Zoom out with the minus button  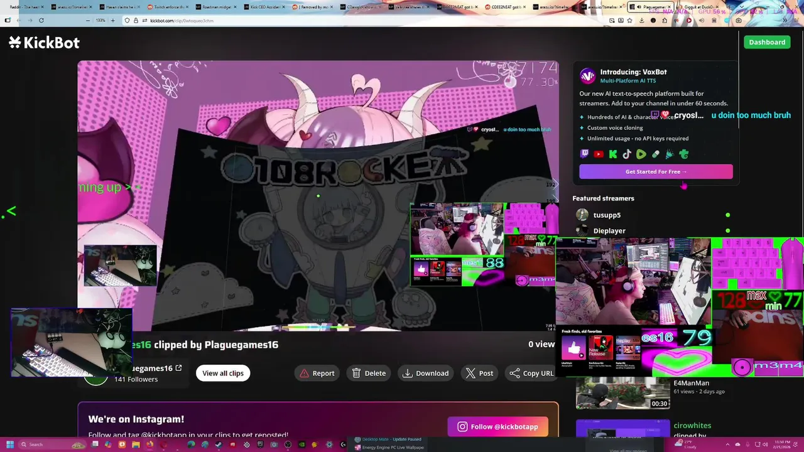(x=87, y=20)
